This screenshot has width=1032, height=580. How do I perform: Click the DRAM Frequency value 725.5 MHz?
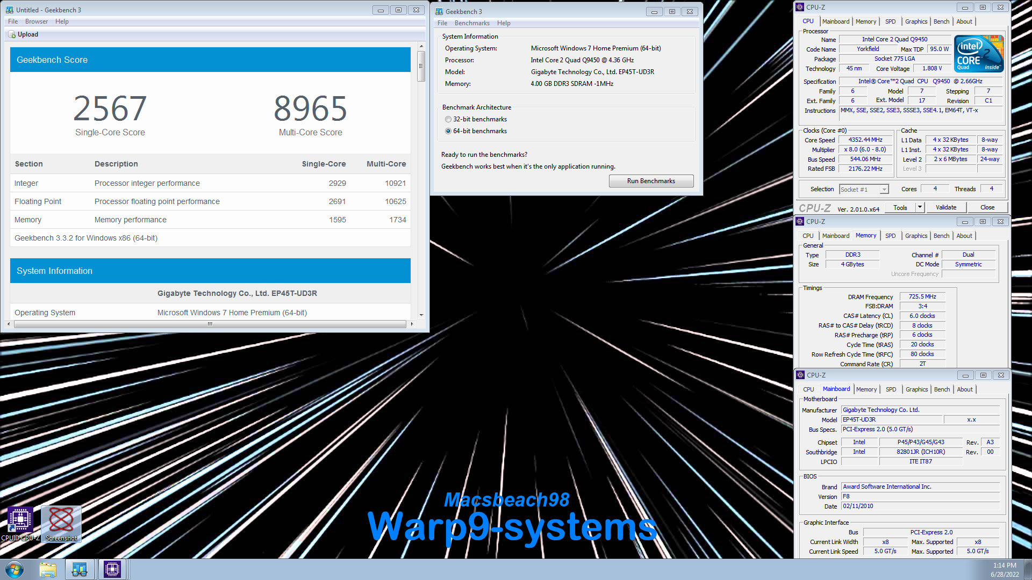click(922, 296)
